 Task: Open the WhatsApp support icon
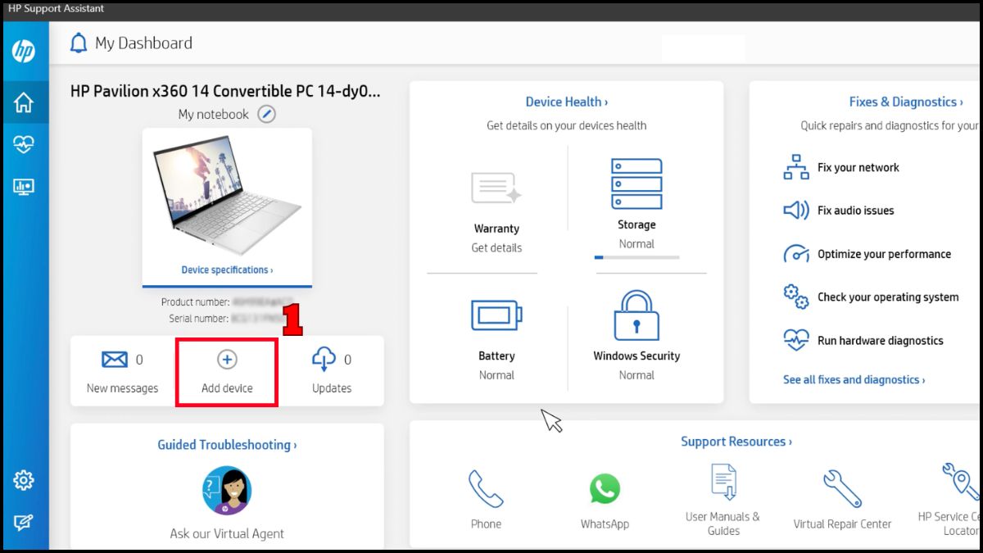point(605,489)
